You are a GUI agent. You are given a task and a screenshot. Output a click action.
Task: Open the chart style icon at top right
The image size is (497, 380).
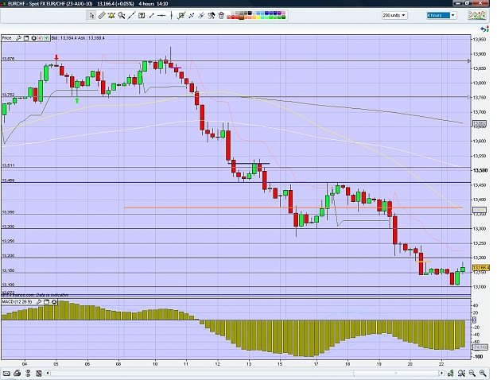pos(477,15)
